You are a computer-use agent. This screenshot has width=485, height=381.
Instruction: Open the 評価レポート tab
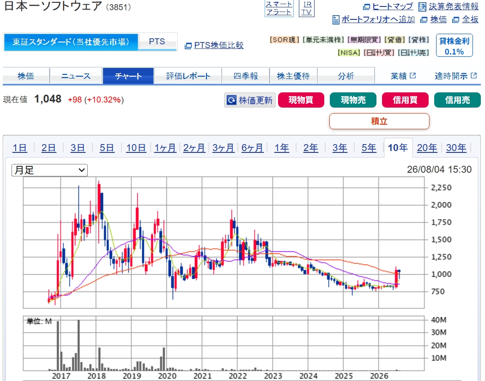pyautogui.click(x=188, y=76)
